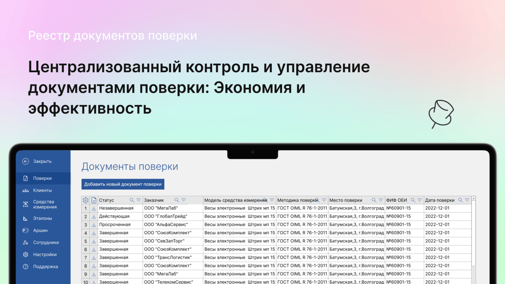Click ООО "МегаЛаб" in row 9

pos(173,274)
